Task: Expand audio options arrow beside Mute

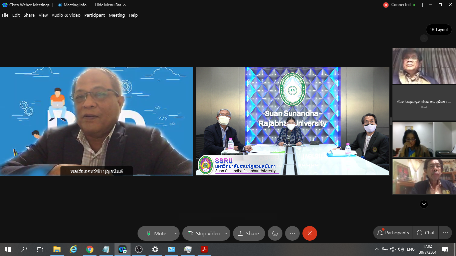Action: [x=176, y=233]
